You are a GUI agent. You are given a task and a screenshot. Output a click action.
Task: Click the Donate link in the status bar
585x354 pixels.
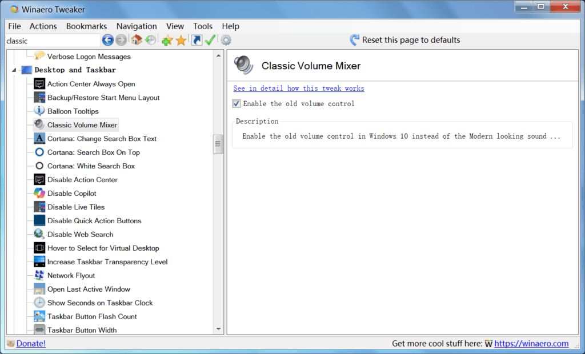coord(30,343)
